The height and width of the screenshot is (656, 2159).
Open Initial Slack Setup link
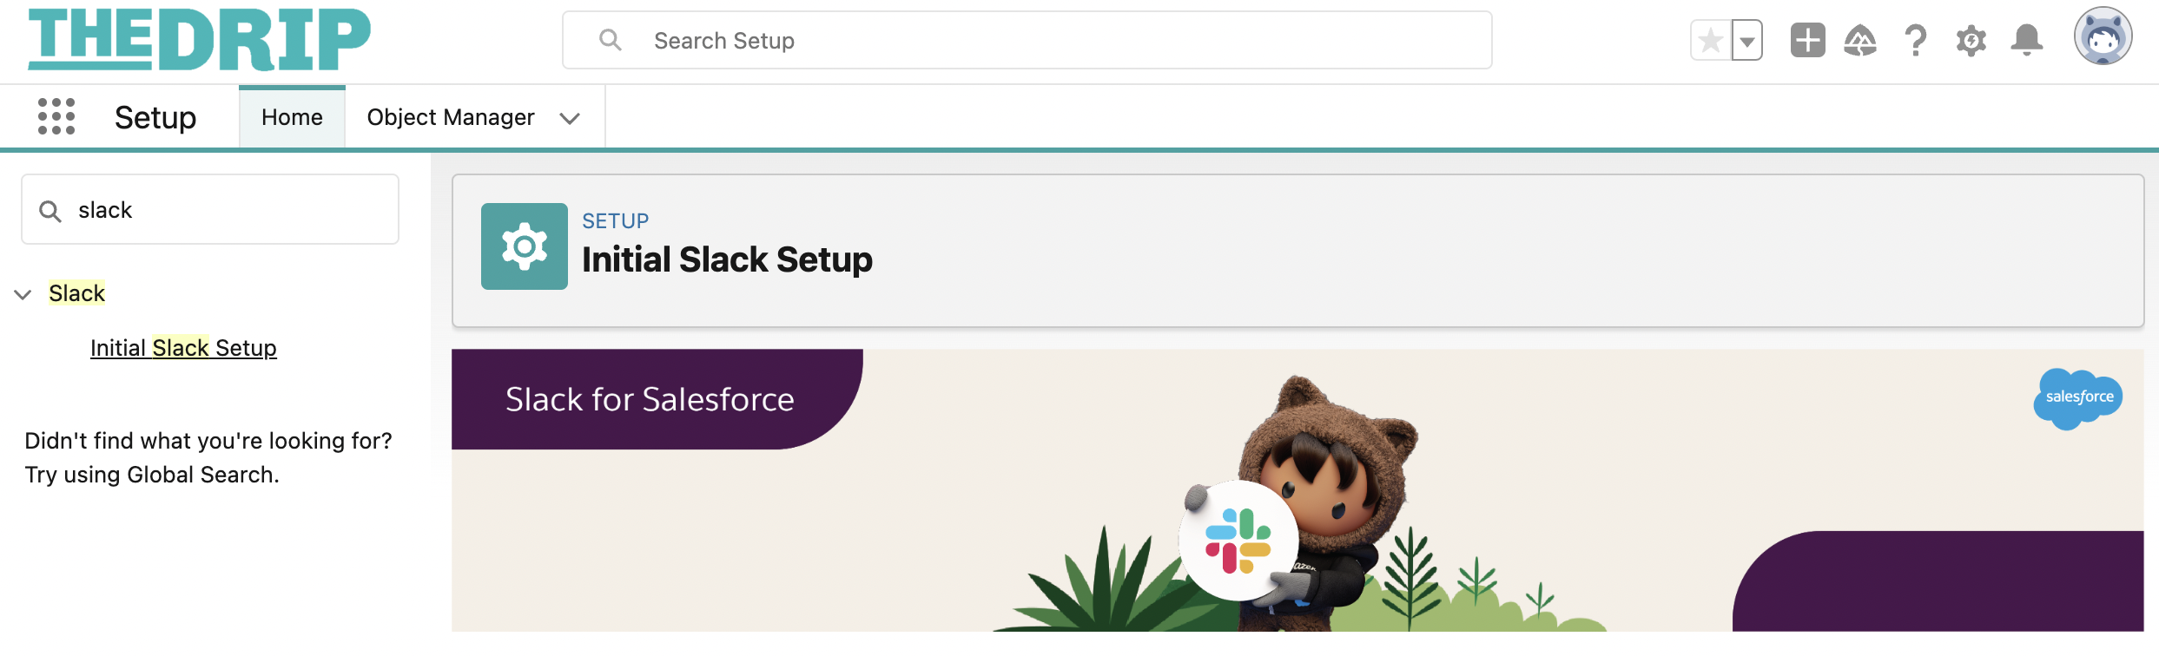click(x=183, y=348)
